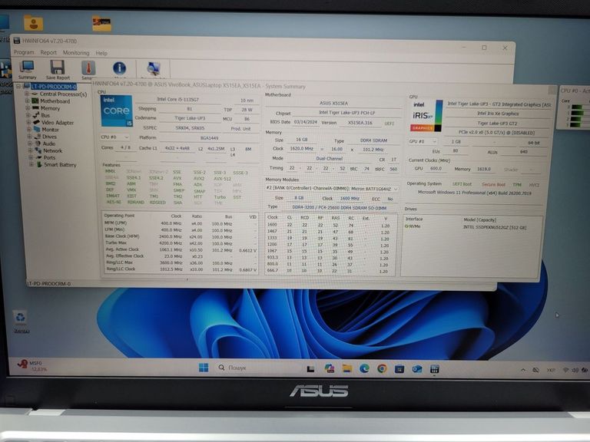Open the Windows Start button
Viewport: 590px width, 442px height.
click(x=204, y=368)
